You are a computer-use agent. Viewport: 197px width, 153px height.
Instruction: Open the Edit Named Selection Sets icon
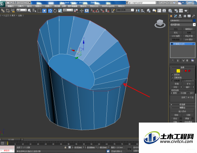pos(113,11)
